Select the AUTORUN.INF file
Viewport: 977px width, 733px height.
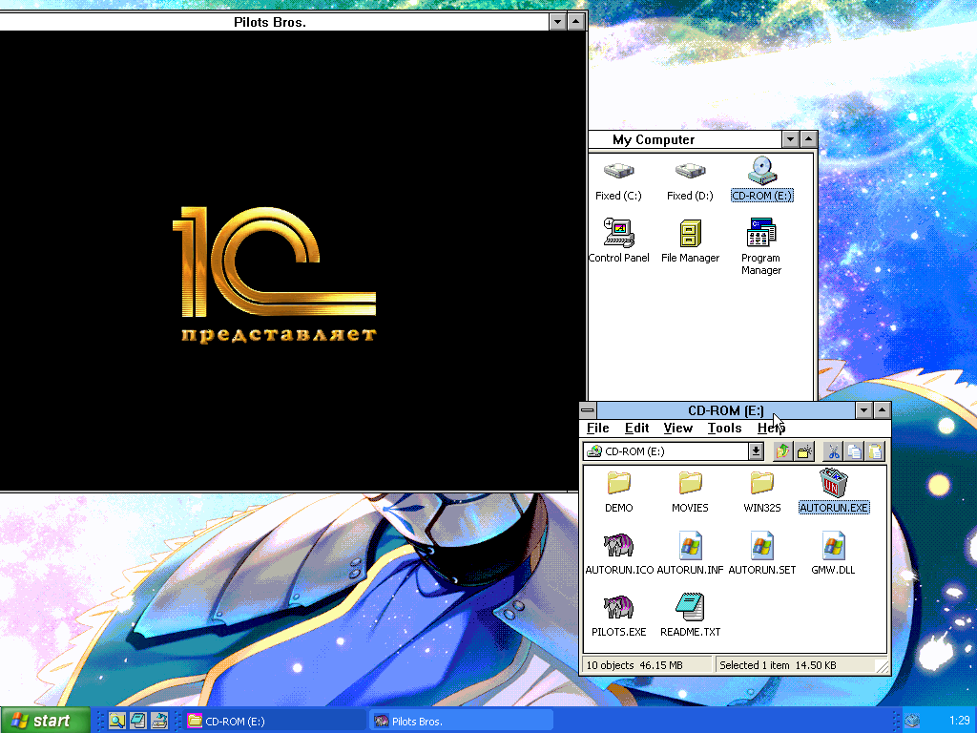pyautogui.click(x=690, y=547)
